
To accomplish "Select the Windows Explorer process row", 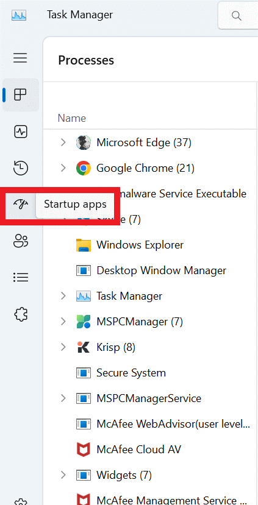I will [x=151, y=245].
